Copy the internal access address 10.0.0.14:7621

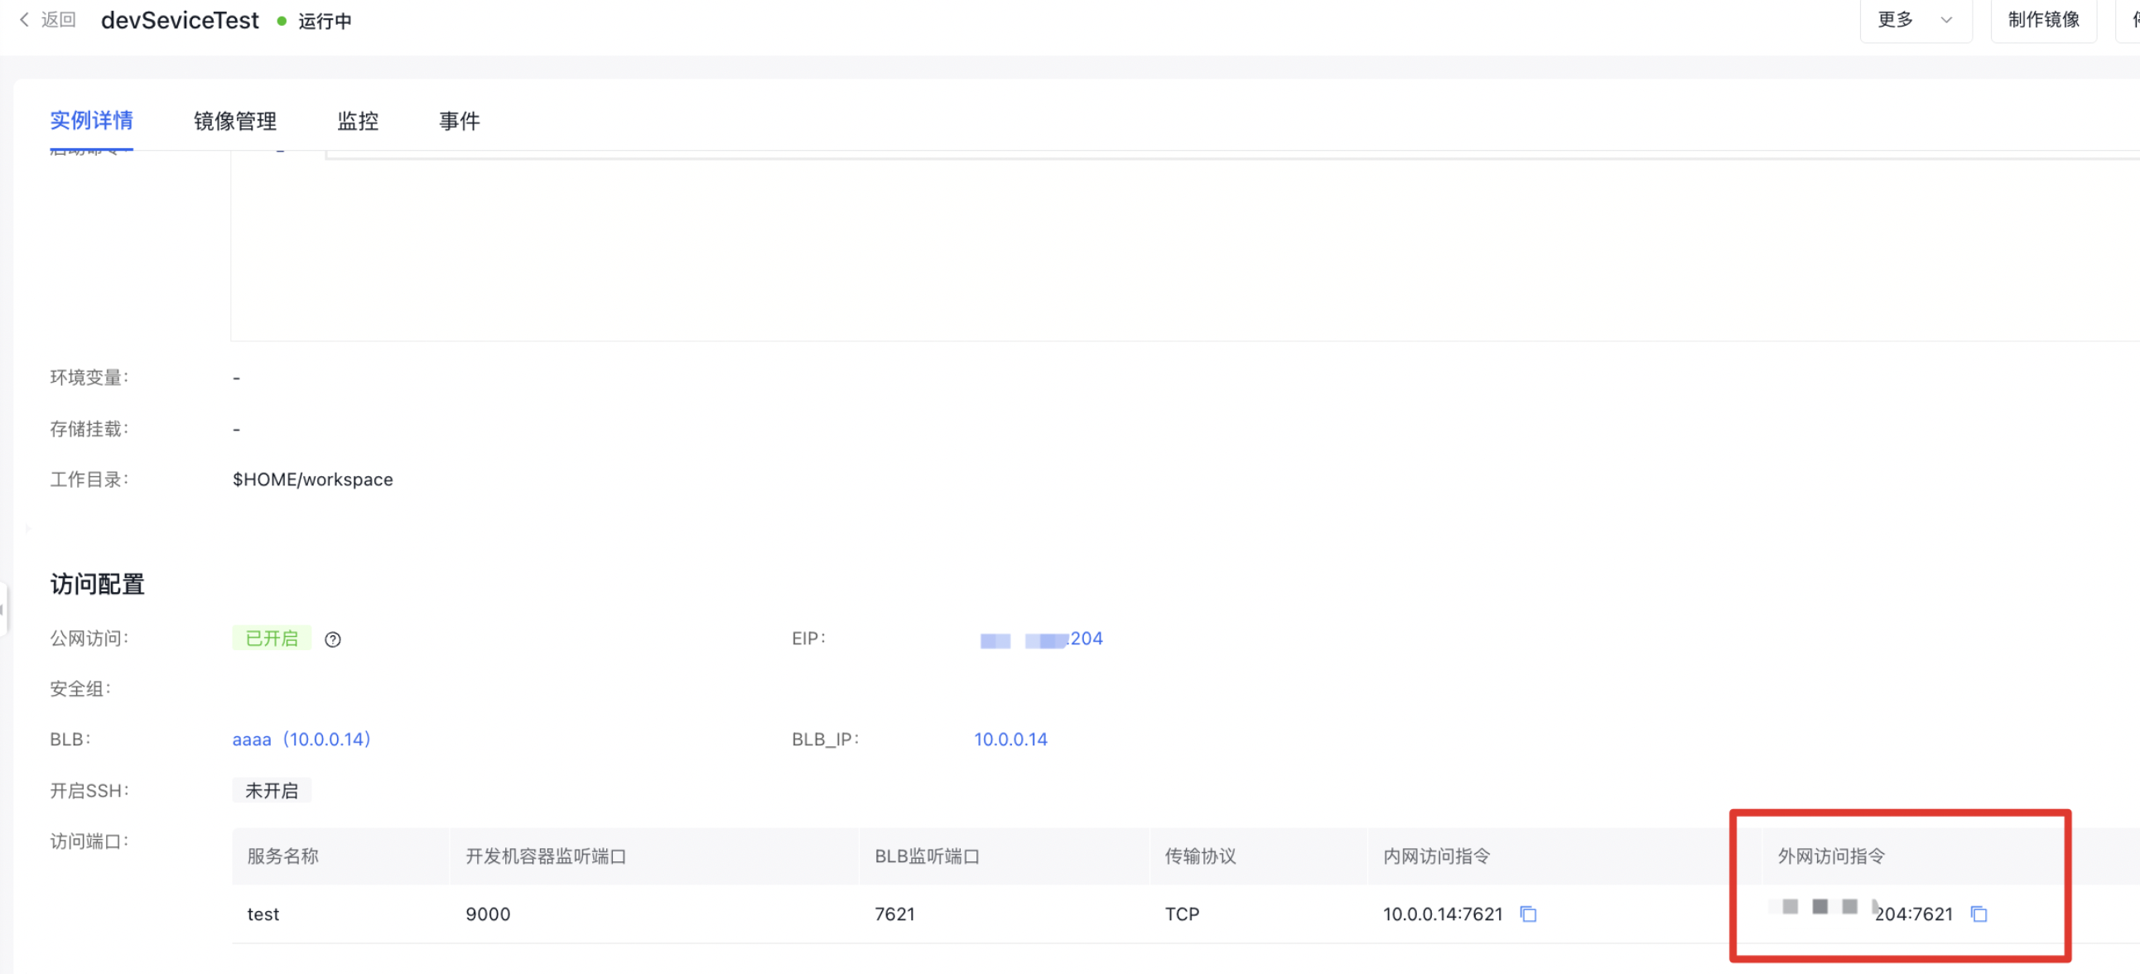(1528, 914)
